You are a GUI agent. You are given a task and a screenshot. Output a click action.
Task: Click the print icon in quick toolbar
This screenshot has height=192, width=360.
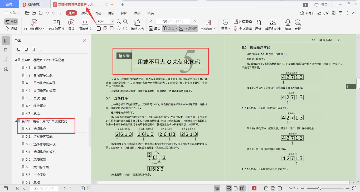click(x=41, y=13)
